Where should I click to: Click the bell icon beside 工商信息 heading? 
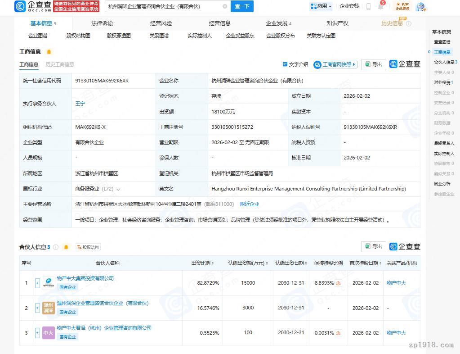[49, 52]
